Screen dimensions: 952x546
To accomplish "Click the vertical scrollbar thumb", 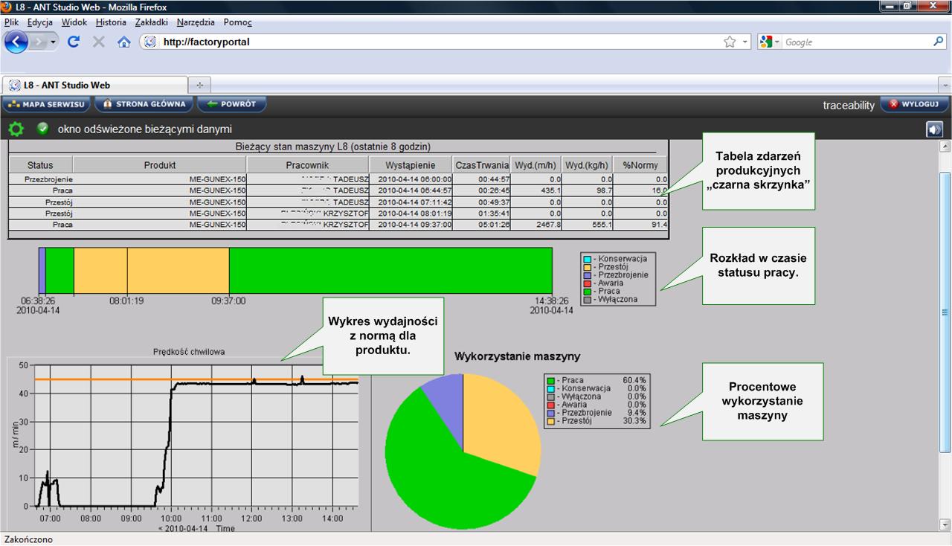I will pyautogui.click(x=945, y=312).
